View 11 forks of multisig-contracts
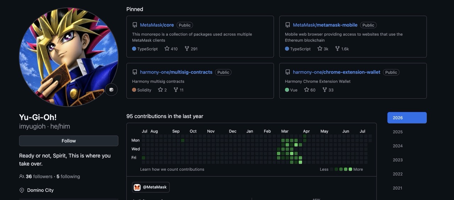This screenshot has height=200, width=454. pyautogui.click(x=178, y=90)
